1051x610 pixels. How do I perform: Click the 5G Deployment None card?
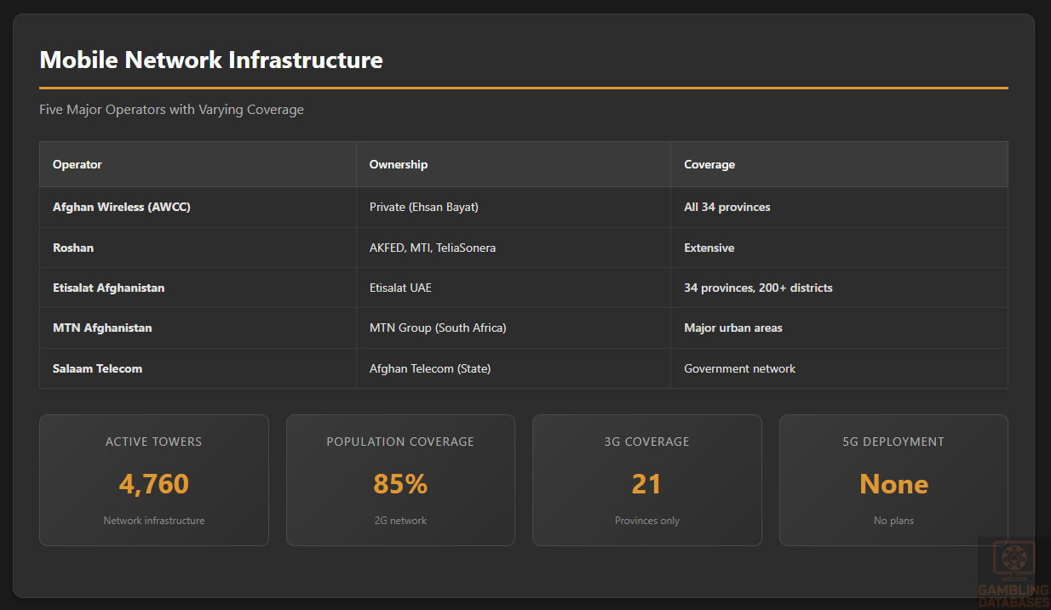click(893, 480)
